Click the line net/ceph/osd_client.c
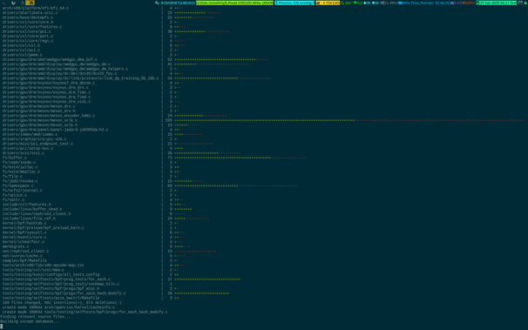528x330 pixels. [25, 252]
